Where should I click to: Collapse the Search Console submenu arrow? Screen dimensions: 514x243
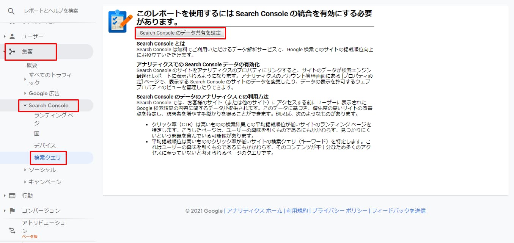25,105
